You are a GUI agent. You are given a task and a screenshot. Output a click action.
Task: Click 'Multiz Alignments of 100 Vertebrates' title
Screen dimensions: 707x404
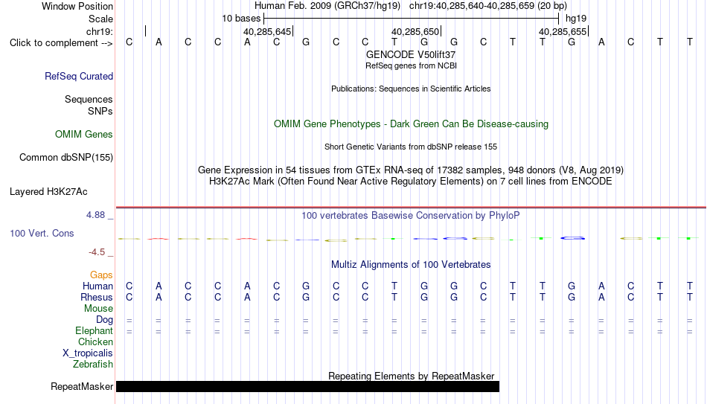tap(411, 265)
